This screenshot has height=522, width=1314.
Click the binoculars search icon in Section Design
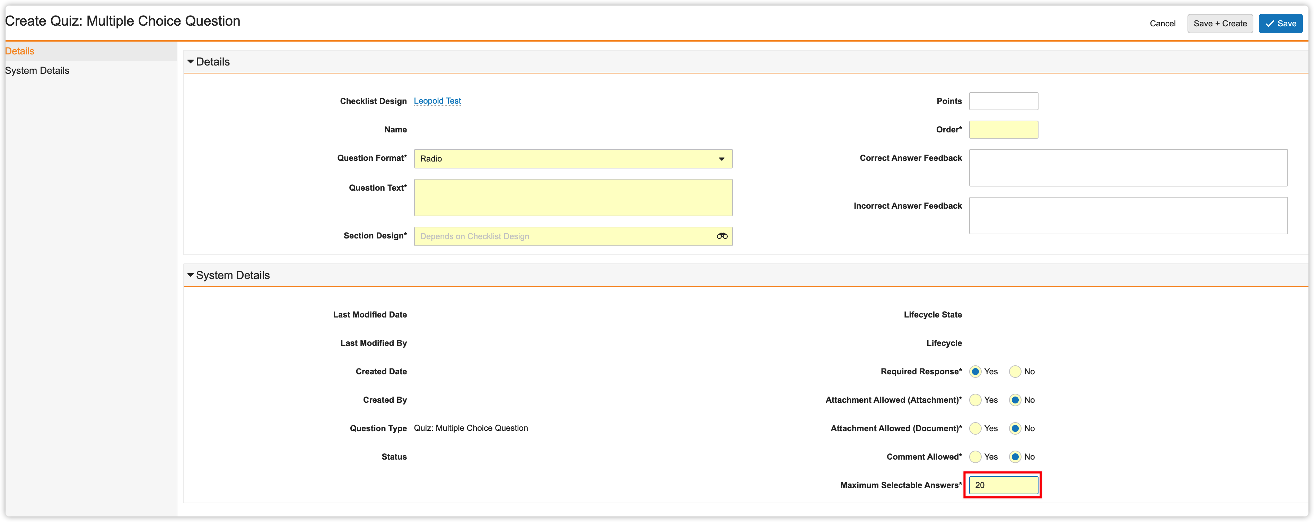click(x=722, y=236)
